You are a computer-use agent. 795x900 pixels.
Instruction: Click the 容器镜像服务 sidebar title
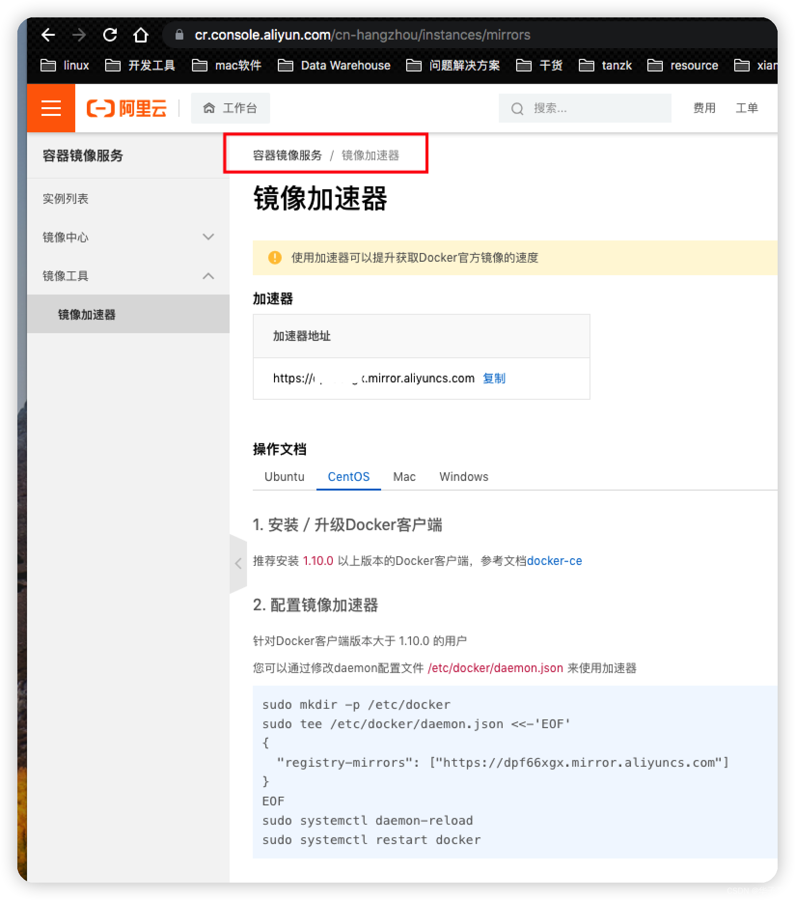pos(83,155)
